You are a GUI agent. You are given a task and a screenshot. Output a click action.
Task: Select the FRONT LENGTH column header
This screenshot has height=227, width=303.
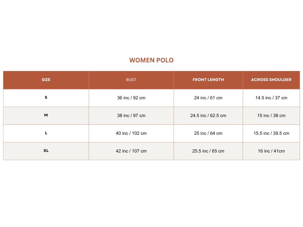208,80
